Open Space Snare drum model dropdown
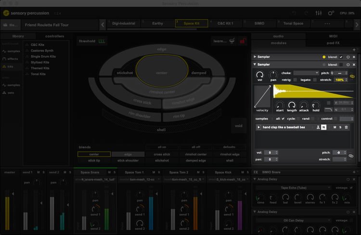Image resolution: width=361 pixels, height=235 pixels. click(95, 180)
